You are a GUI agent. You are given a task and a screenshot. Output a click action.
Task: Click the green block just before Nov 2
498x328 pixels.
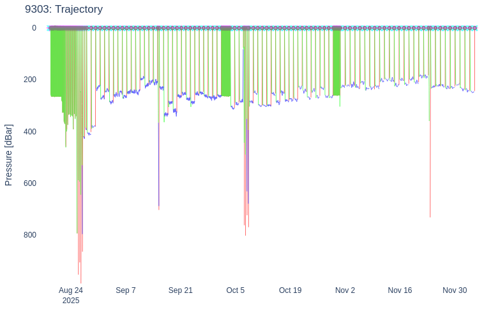336,64
